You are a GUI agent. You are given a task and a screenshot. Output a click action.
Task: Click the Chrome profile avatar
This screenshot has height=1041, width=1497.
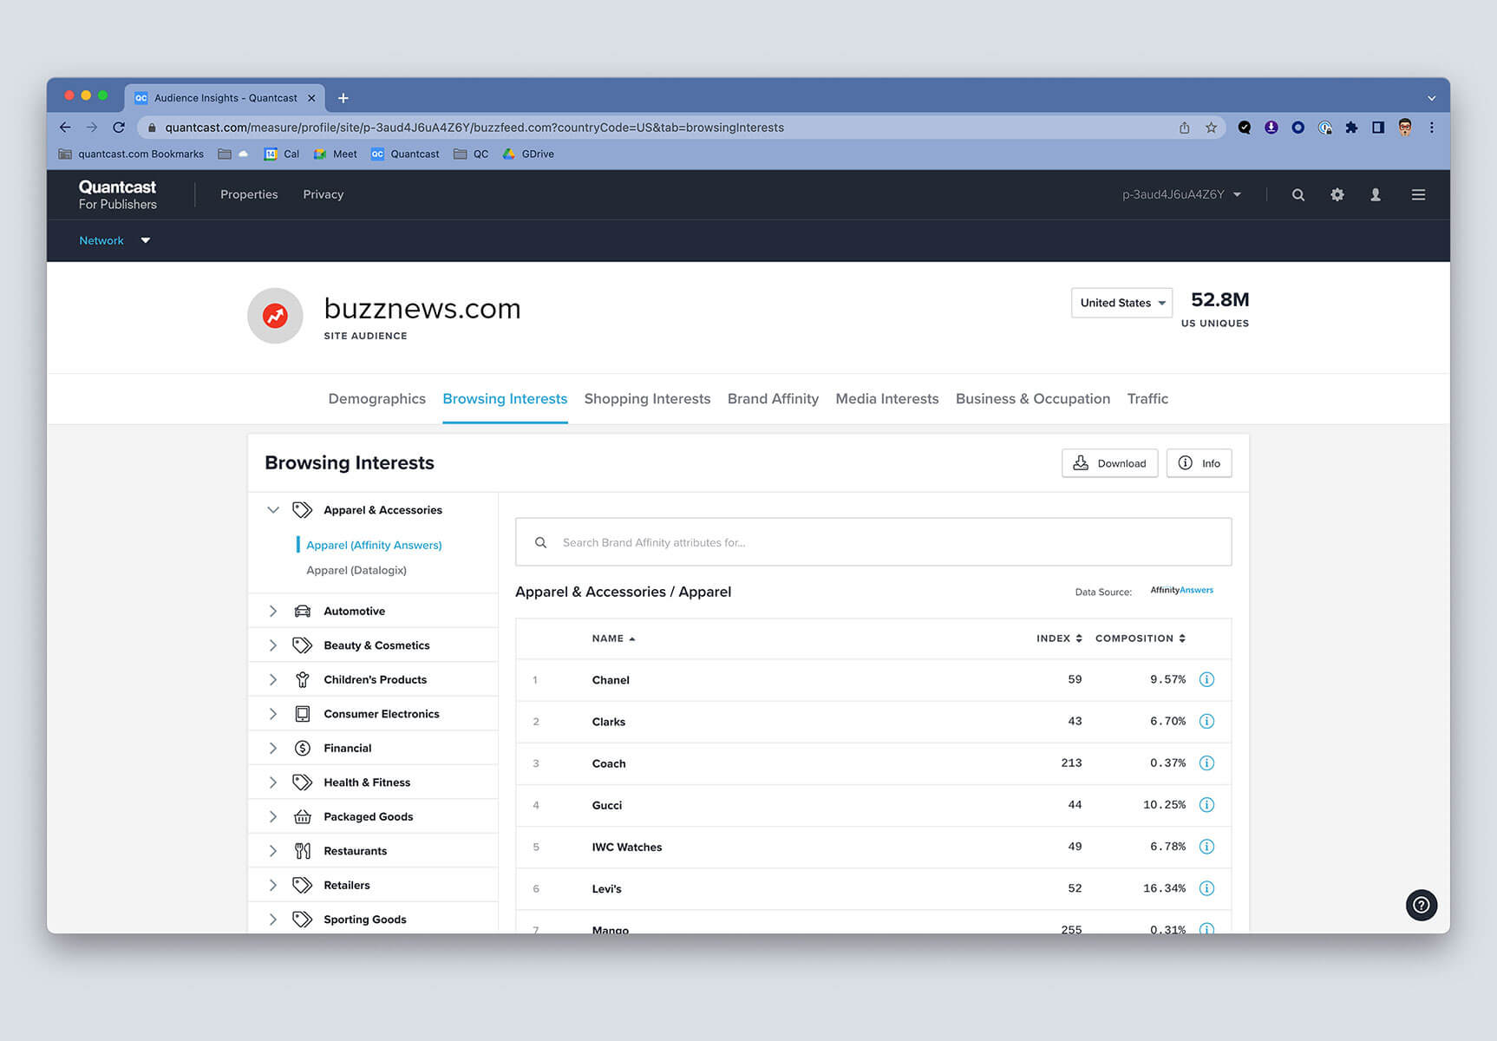pyautogui.click(x=1404, y=128)
